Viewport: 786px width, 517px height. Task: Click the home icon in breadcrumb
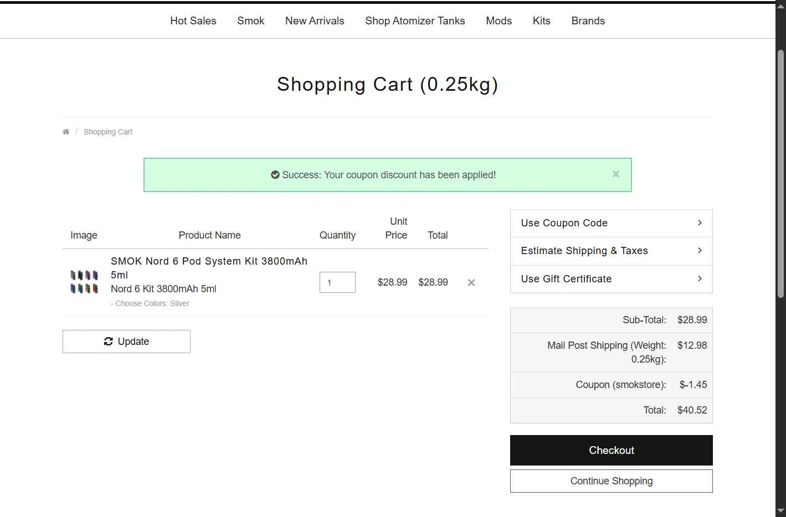coord(66,132)
